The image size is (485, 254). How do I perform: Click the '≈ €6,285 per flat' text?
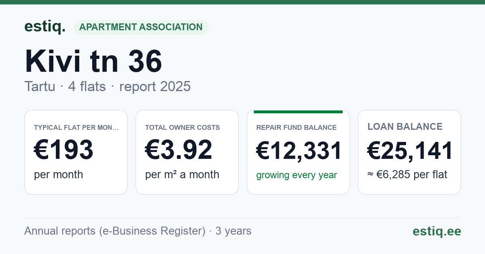407,175
